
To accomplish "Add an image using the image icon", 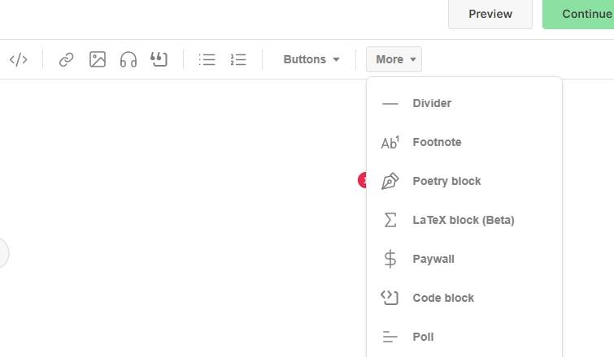I will (x=98, y=59).
